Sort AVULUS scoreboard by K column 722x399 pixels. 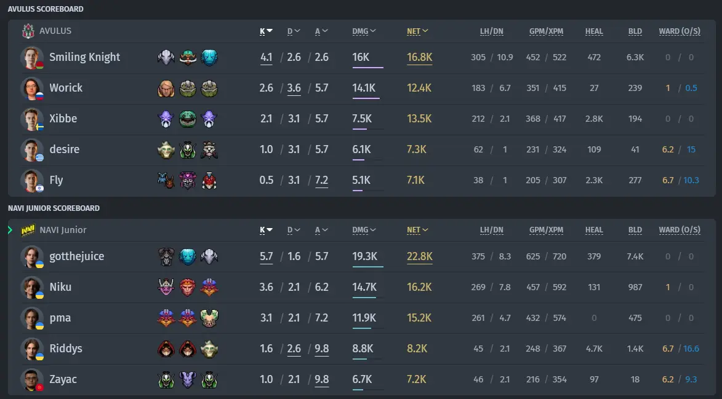pos(266,31)
